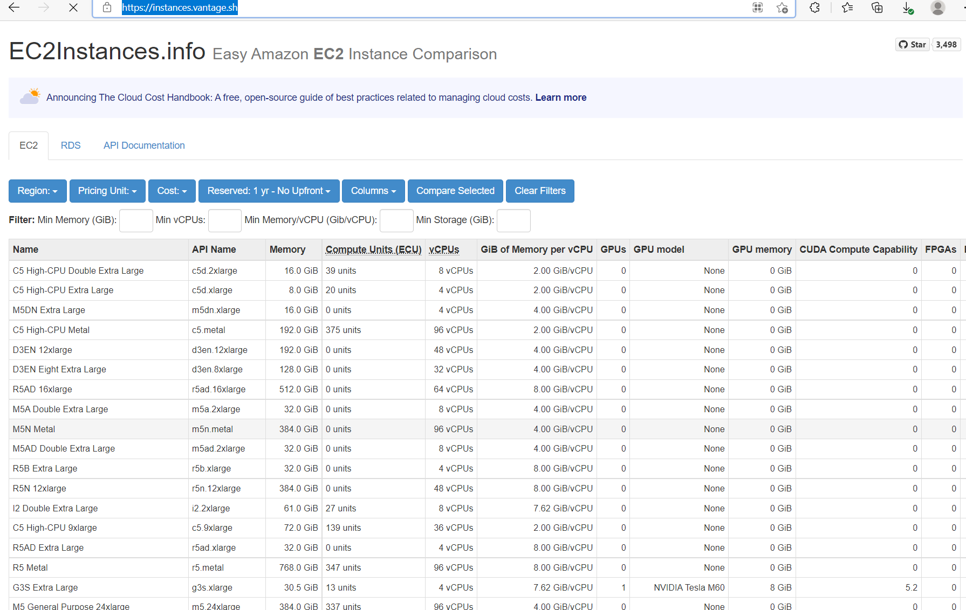Viewport: 966px width, 610px height.
Task: Sort by the Memory column header
Action: (x=293, y=249)
